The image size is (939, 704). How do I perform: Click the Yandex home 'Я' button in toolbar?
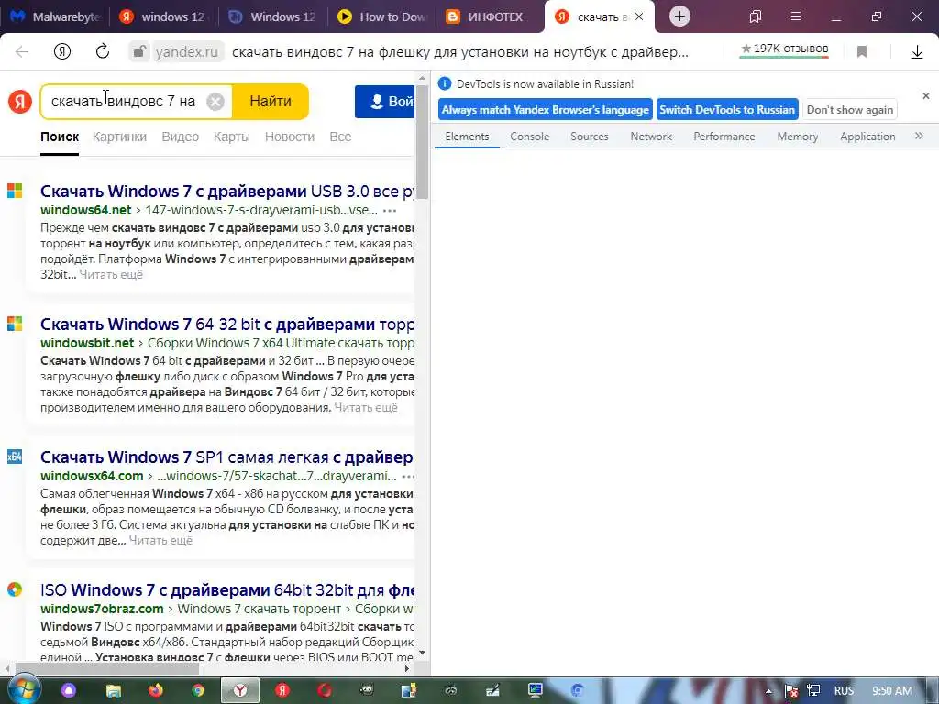click(62, 52)
